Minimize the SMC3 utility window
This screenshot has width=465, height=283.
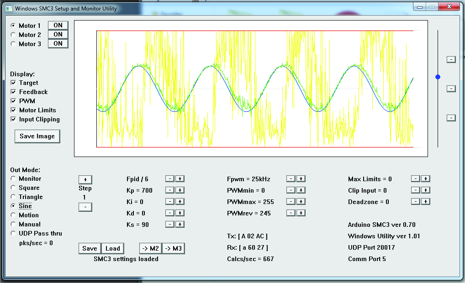[420, 7]
